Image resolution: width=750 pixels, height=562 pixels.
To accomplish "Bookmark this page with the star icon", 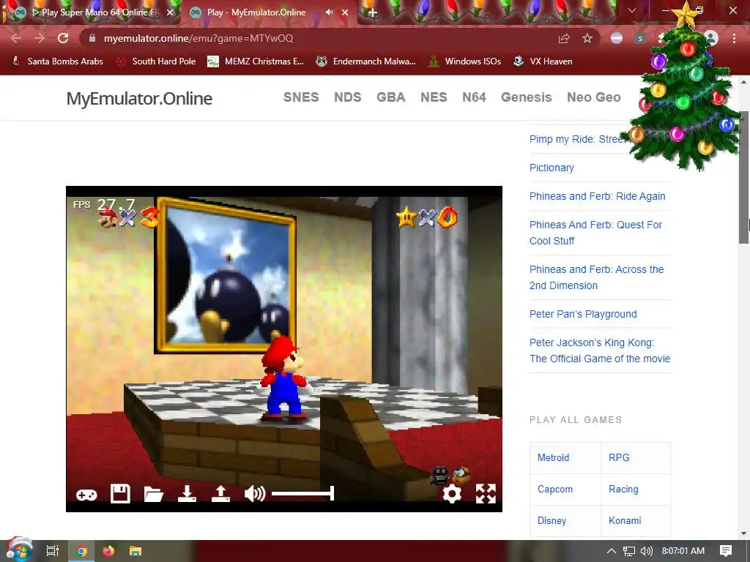I will 587,38.
